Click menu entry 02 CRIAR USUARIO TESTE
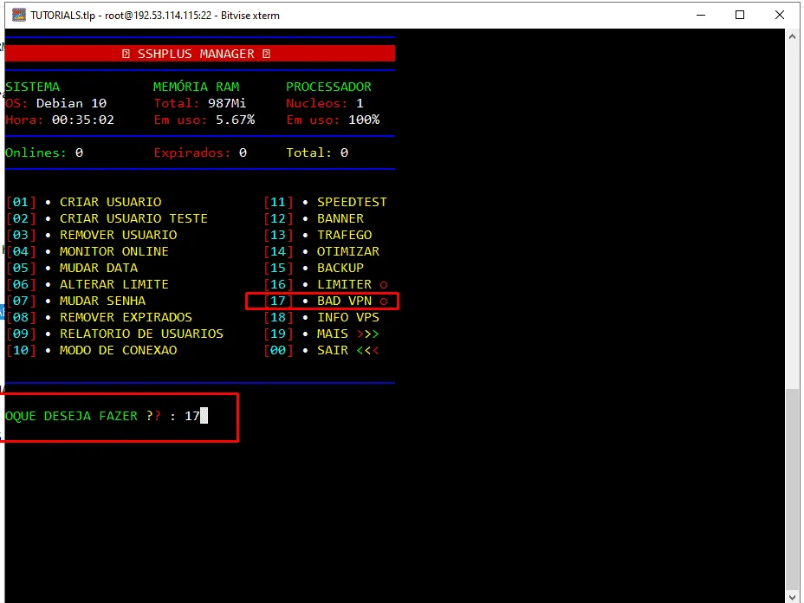 point(107,218)
